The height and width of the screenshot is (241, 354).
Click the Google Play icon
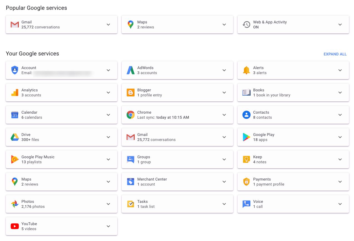246,137
